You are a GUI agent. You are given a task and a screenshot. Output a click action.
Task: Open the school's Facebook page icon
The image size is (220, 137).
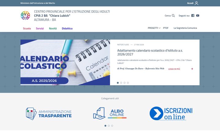193,16
